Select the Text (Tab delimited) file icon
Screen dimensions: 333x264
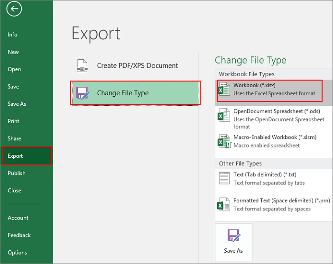click(x=224, y=179)
